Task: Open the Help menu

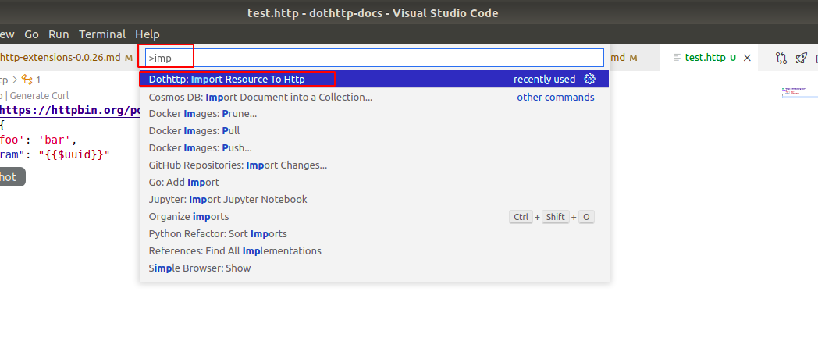Action: [x=147, y=34]
